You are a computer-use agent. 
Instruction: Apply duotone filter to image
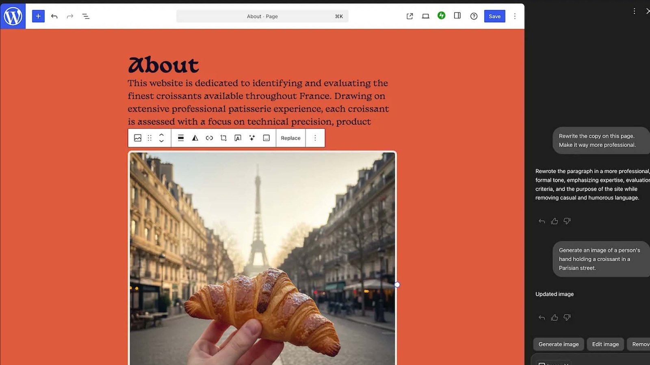[195, 138]
